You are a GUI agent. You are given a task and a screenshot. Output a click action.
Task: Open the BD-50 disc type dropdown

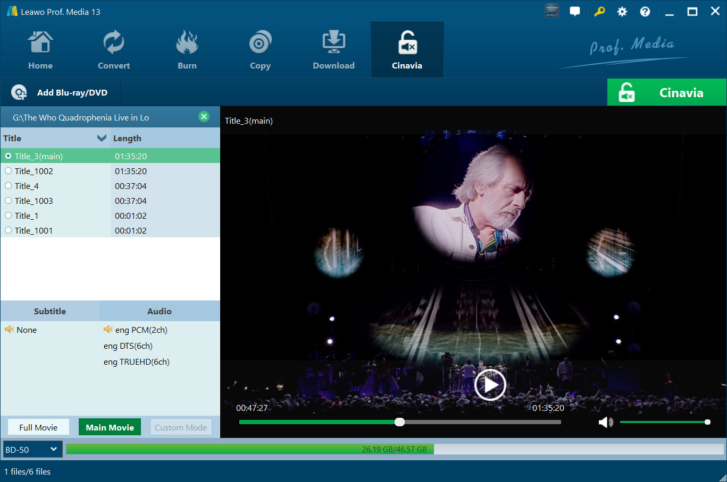32,450
